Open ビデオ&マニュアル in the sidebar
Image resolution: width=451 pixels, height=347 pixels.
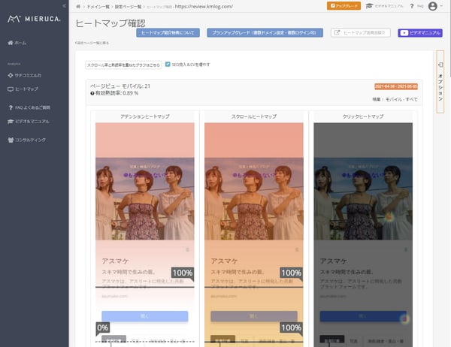coord(29,122)
